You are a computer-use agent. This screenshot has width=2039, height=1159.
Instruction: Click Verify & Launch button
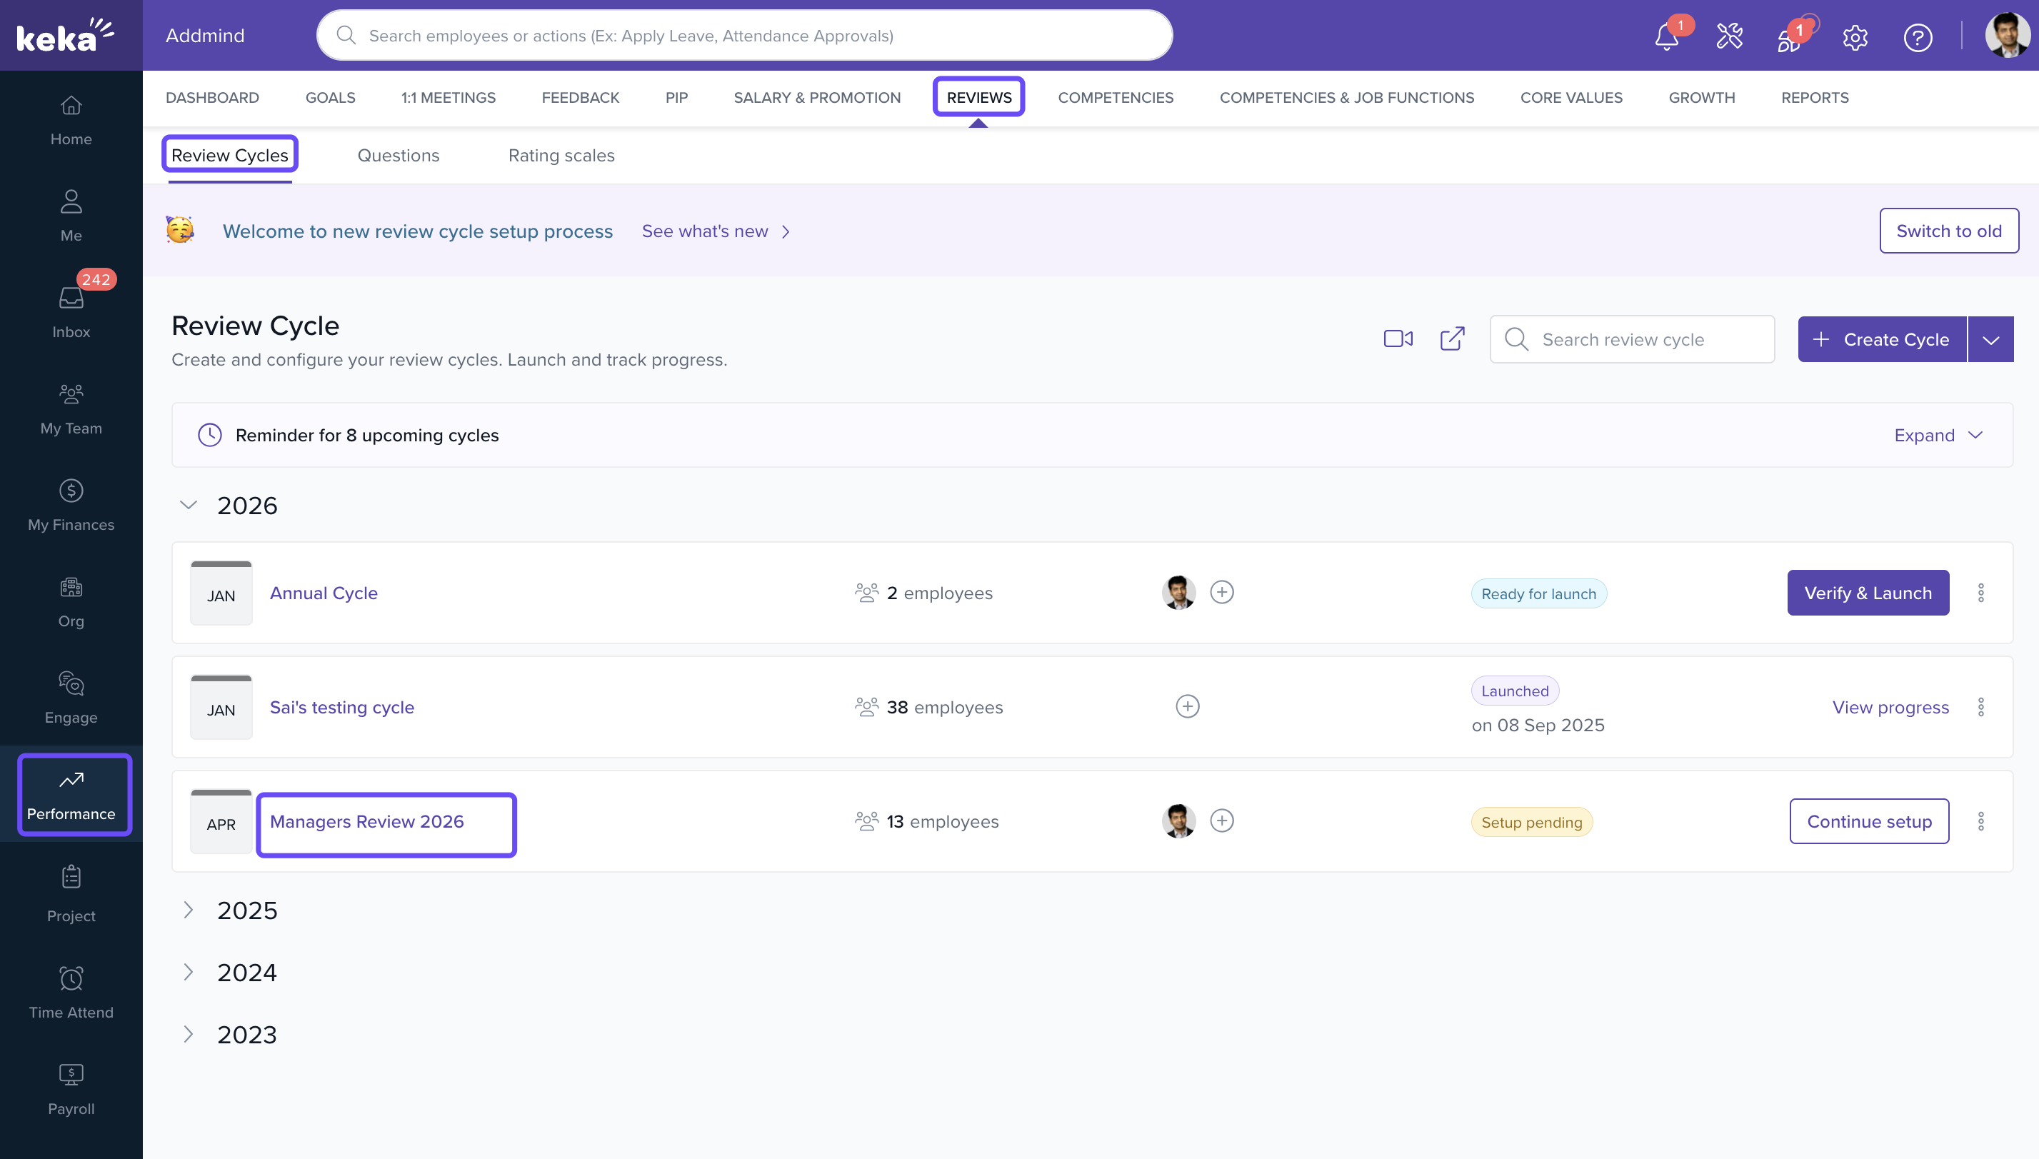pos(1867,593)
